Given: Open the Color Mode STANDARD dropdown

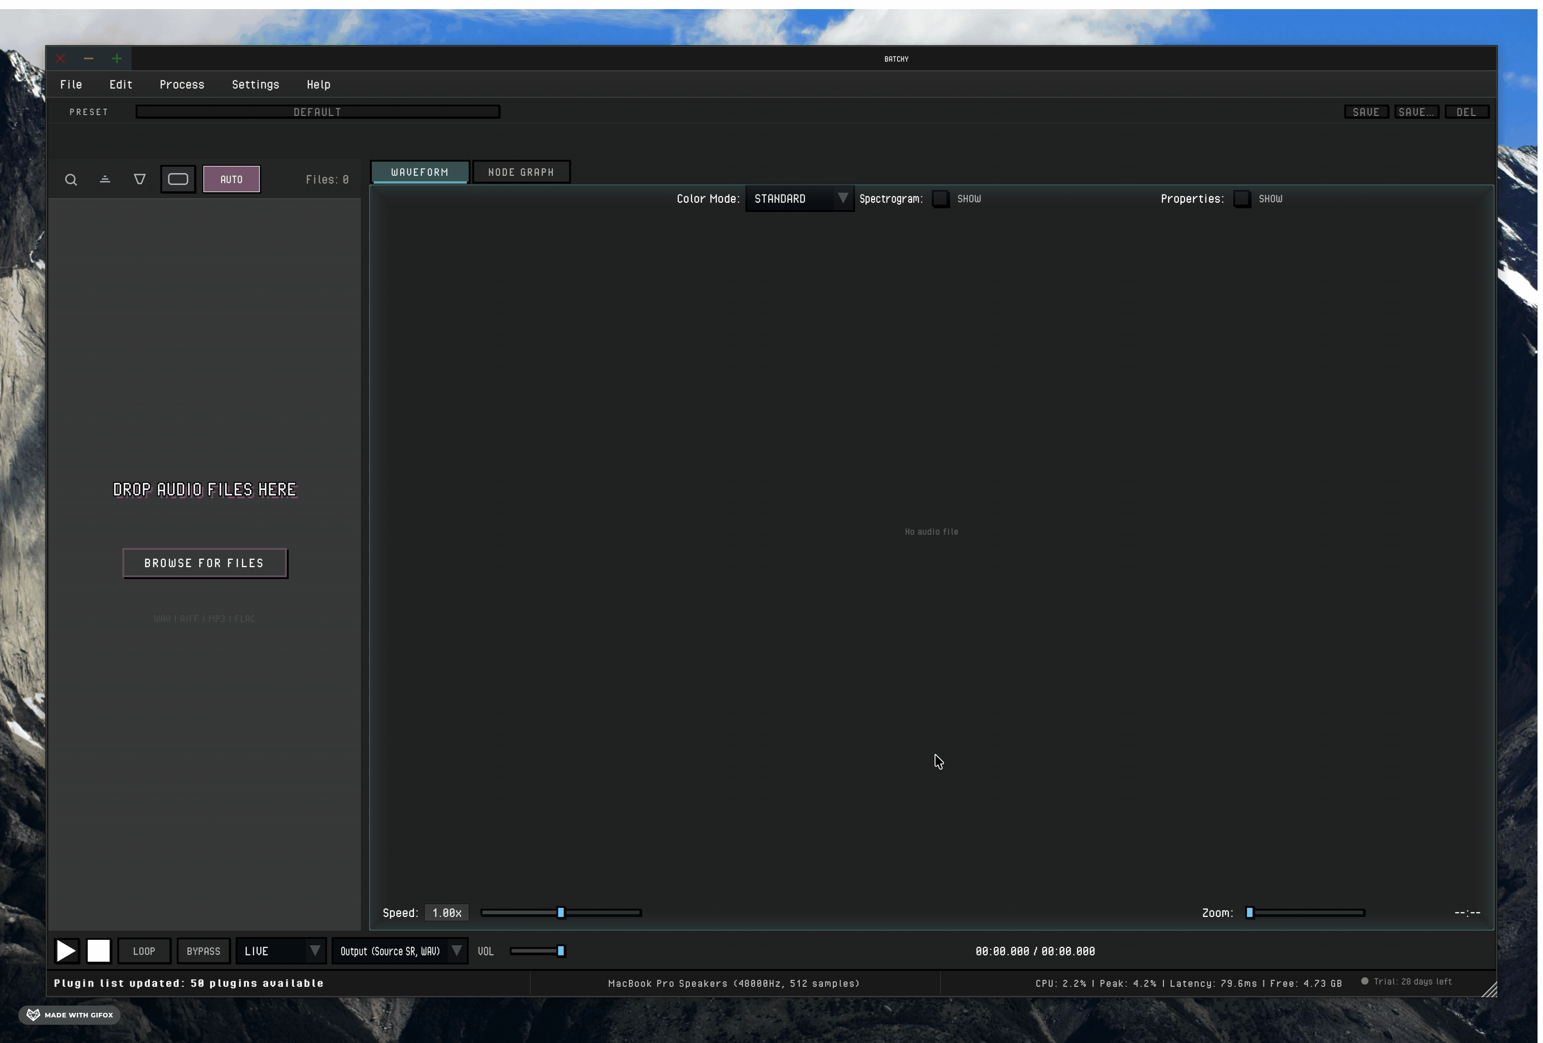Looking at the screenshot, I should point(799,198).
